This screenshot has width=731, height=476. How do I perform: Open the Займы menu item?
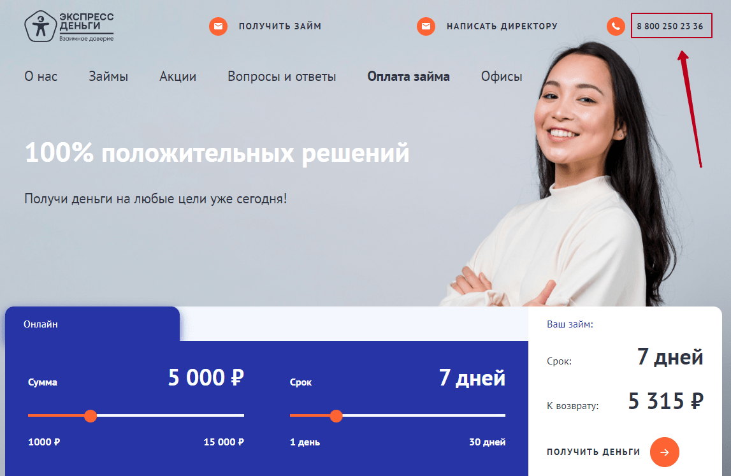tap(108, 76)
